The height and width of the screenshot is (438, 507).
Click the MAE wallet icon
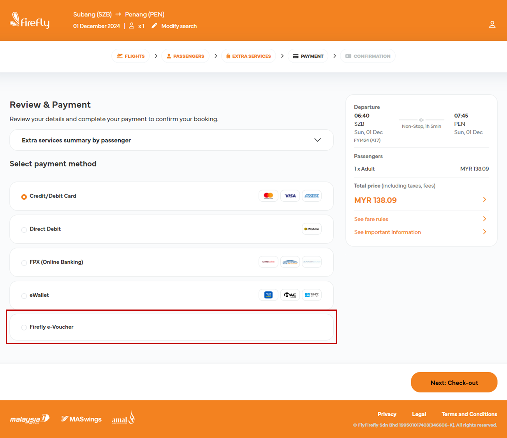click(290, 295)
